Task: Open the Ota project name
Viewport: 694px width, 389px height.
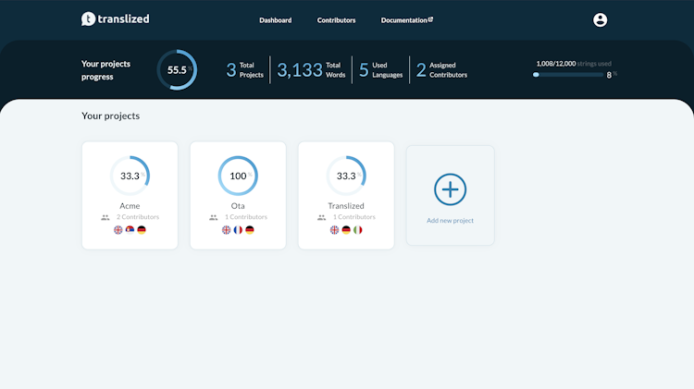Action: point(238,206)
